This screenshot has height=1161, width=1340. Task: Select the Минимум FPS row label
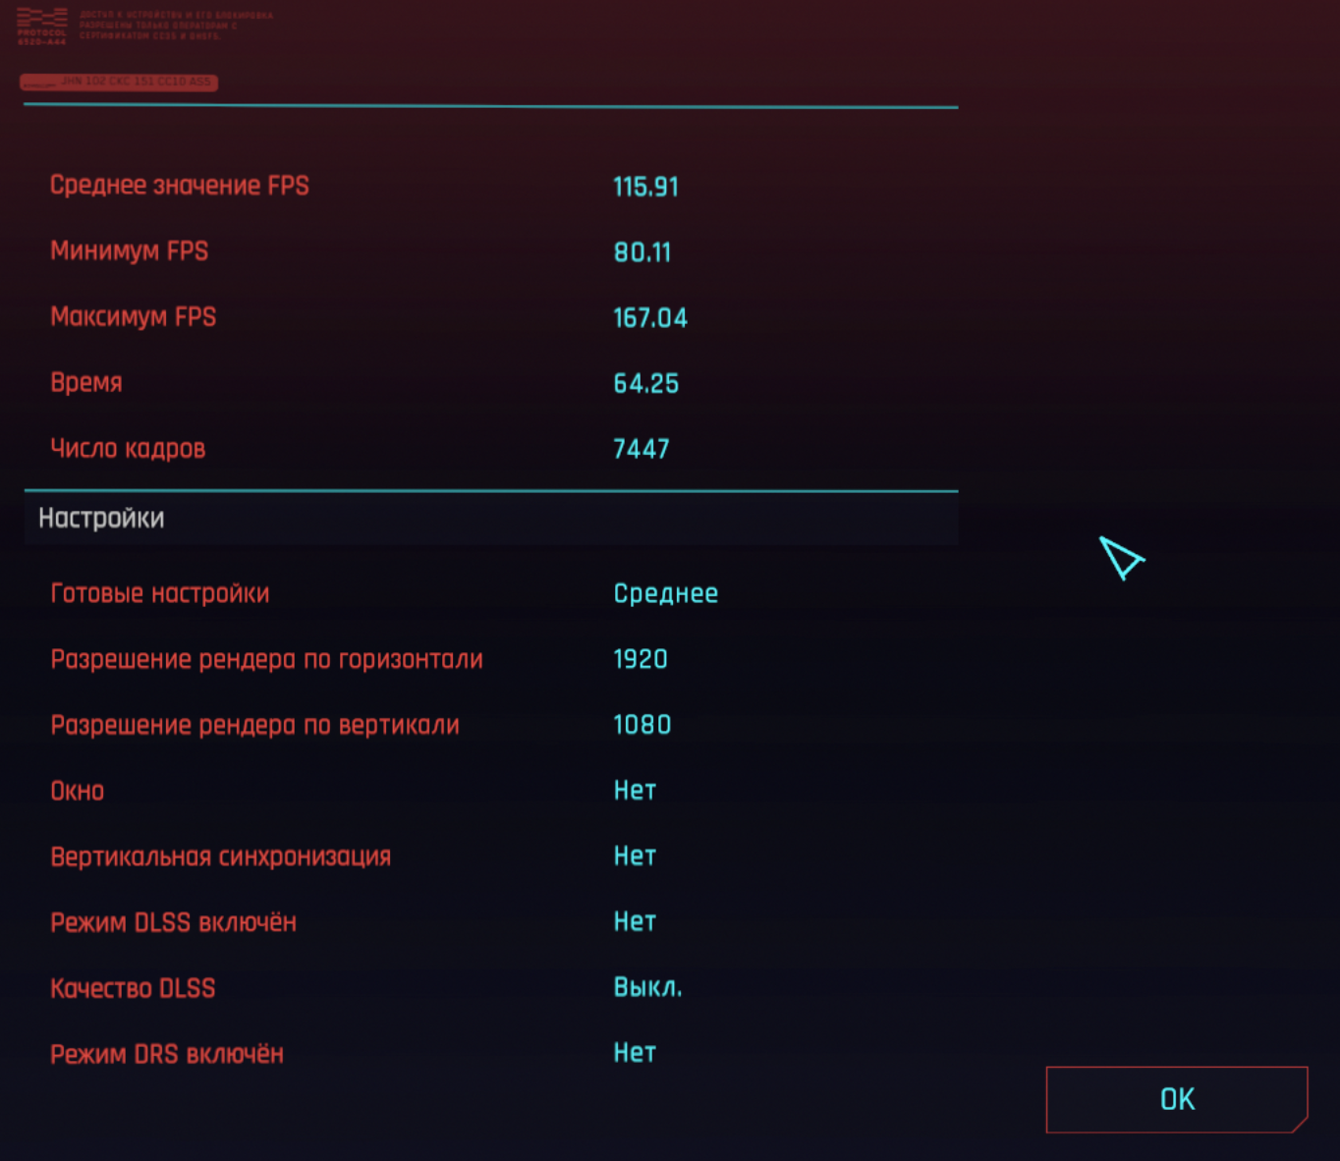[130, 251]
